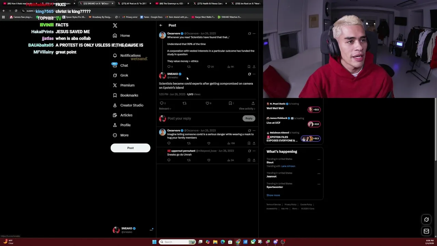437x246 pixels.
Task: Open Bookmarks in the sidebar
Action: (125, 95)
